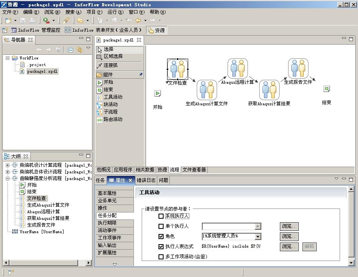
Task: Click 浏览 button for 单个执行人
Action: pos(289,226)
